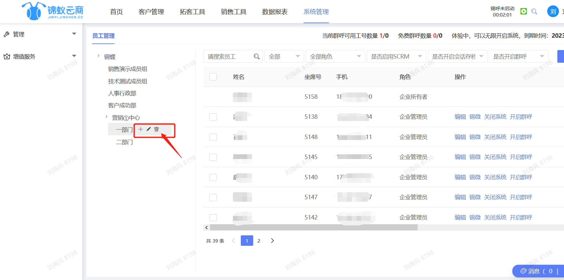Open the 系统管理 menu
This screenshot has width=564, height=280.
pyautogui.click(x=316, y=12)
